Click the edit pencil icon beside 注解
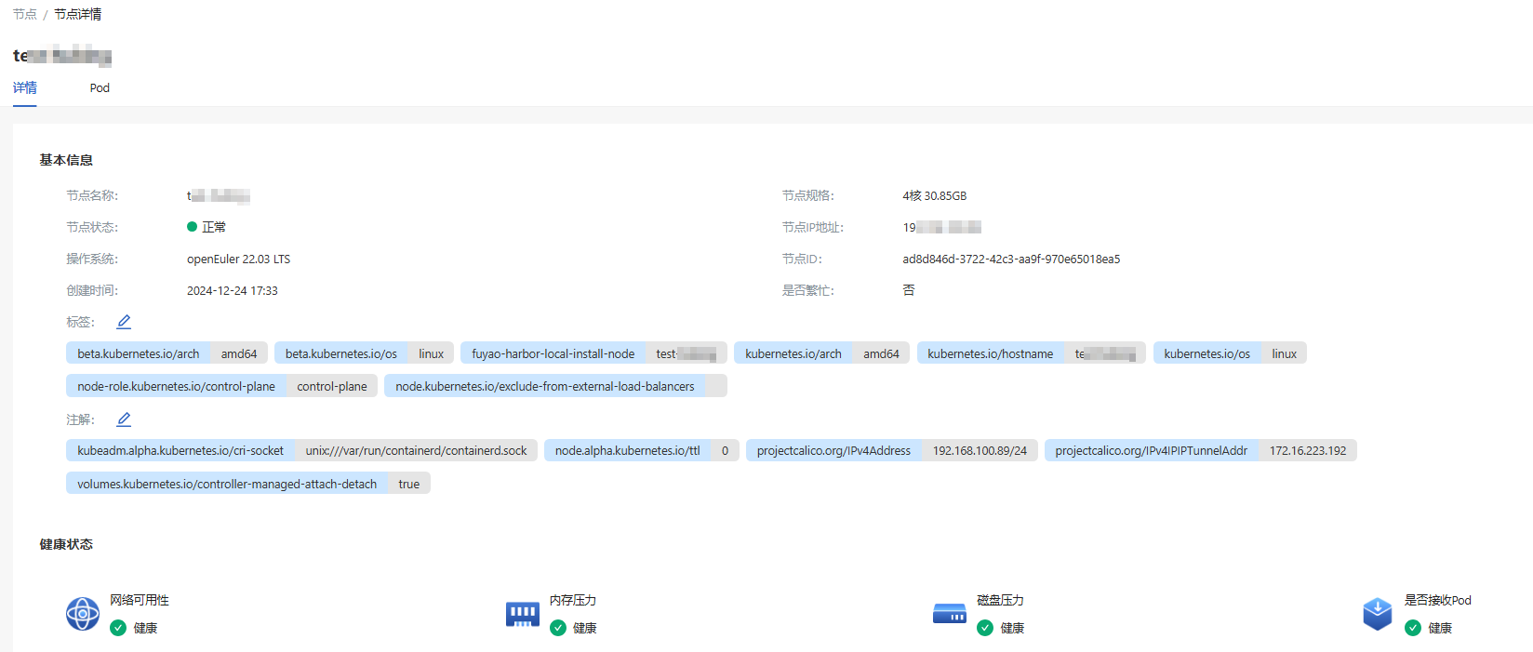The height and width of the screenshot is (652, 1533). (124, 419)
